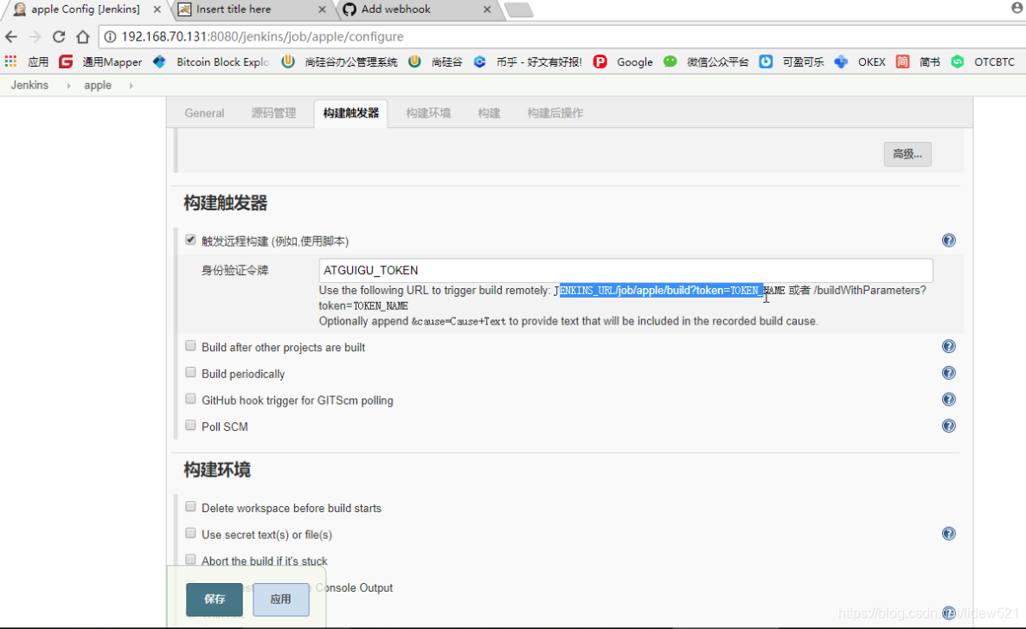The height and width of the screenshot is (629, 1026).
Task: Switch to Add webhook browser tab
Action: pyautogui.click(x=419, y=10)
